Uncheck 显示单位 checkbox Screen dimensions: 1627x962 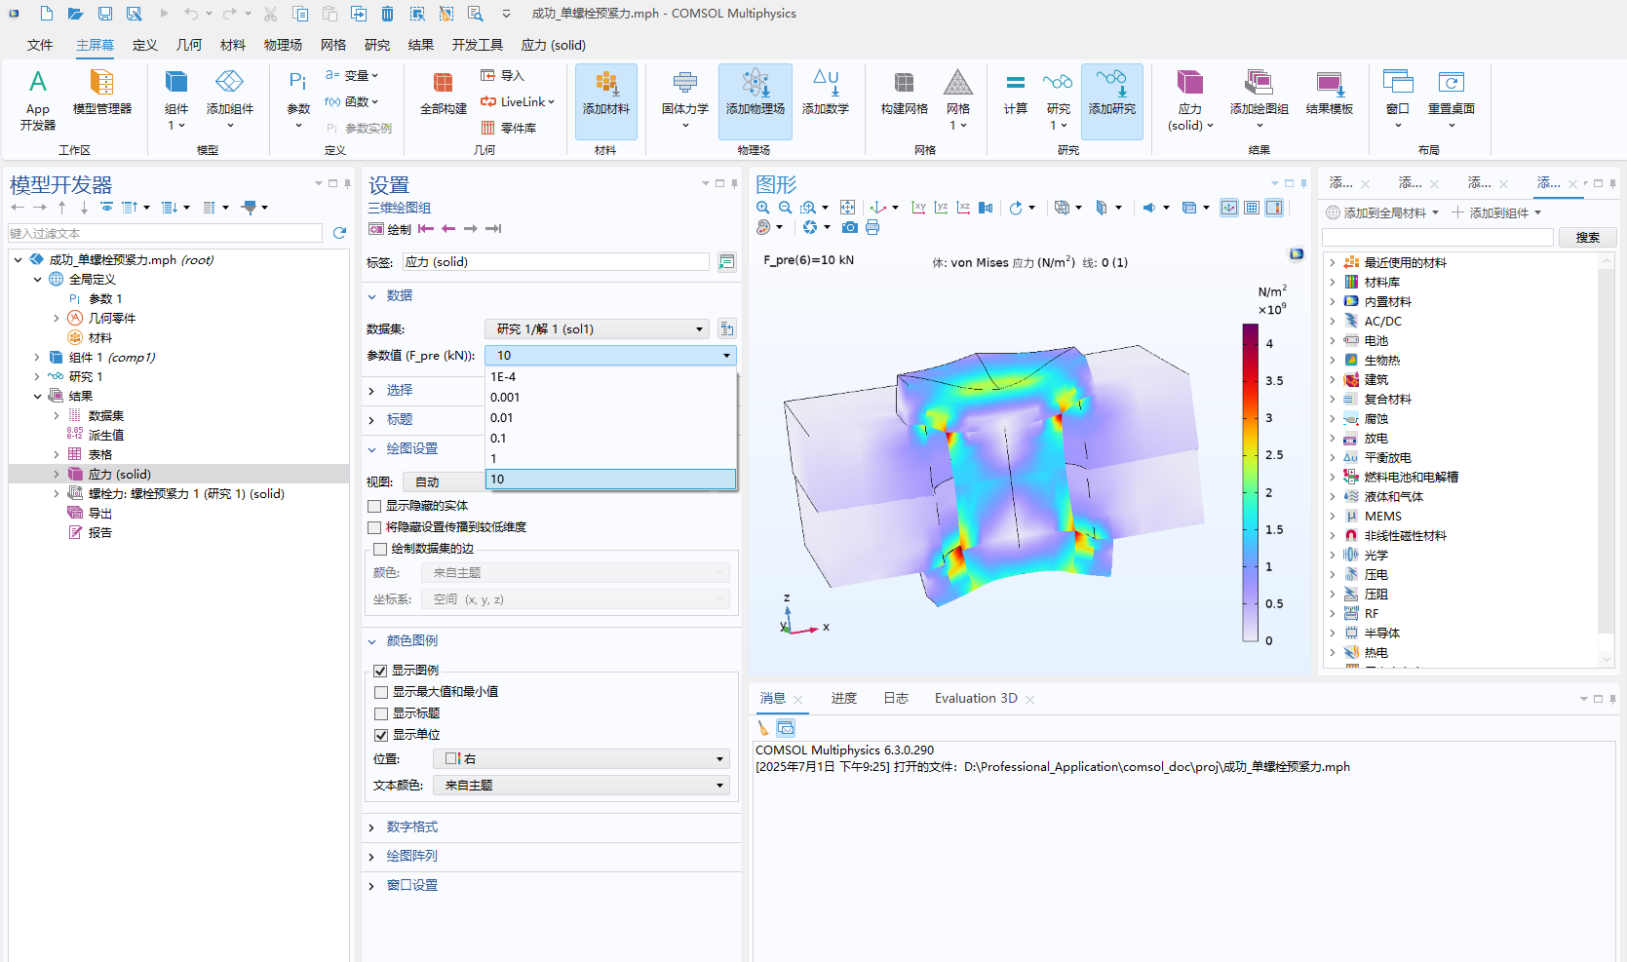(381, 735)
